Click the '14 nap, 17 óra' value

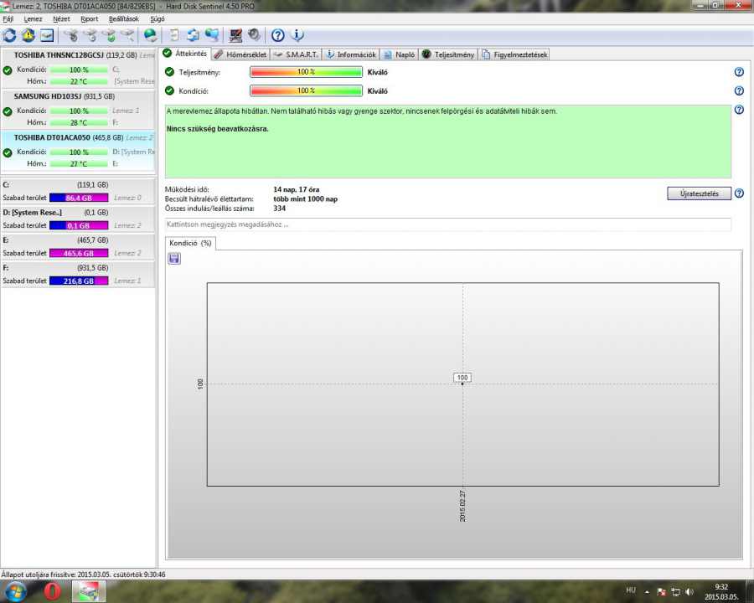[x=297, y=189]
